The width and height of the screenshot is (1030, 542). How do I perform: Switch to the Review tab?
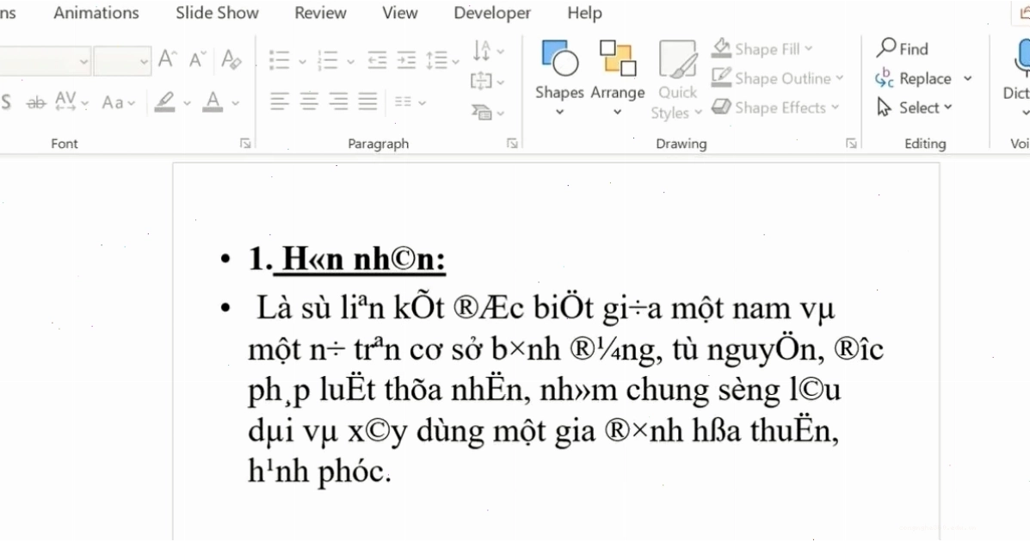coord(320,13)
